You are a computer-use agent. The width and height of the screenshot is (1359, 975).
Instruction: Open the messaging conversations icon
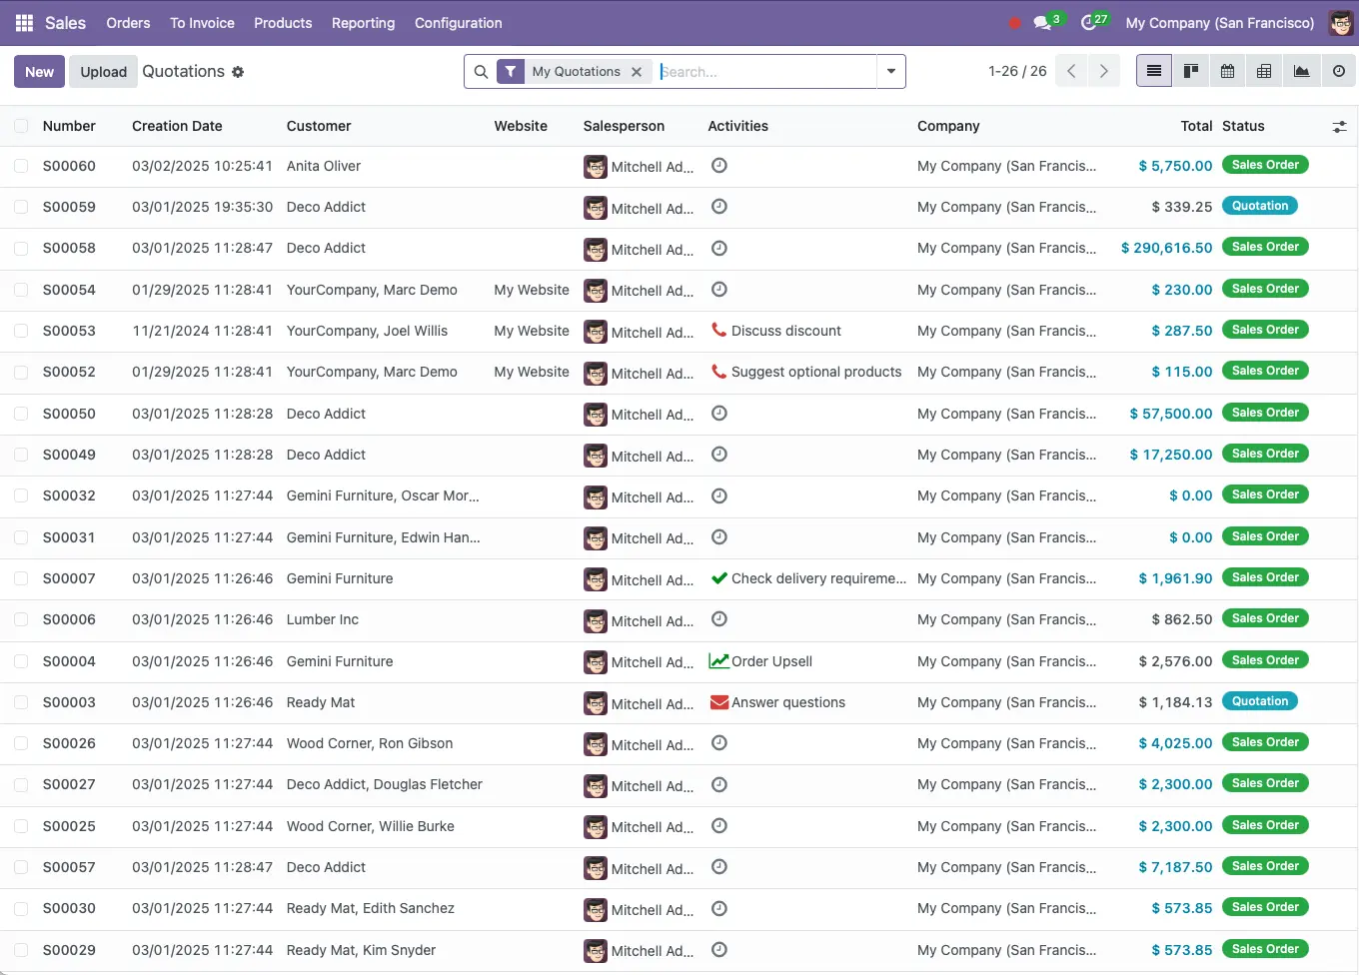1042,22
